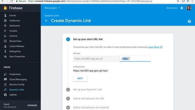195x110 pixels.
Task: Click the Remote Config icon
Action: 5,84
